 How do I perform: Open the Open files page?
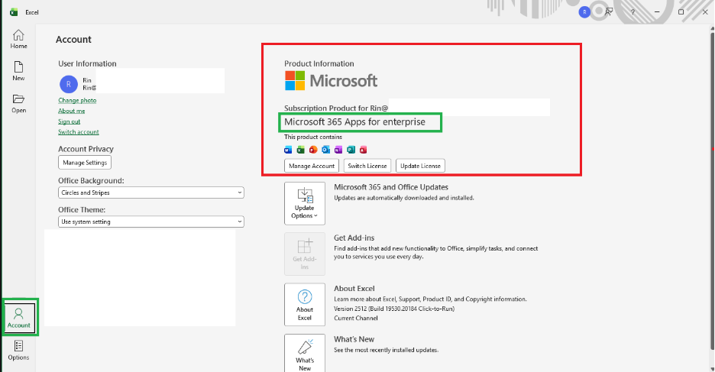[x=18, y=103]
